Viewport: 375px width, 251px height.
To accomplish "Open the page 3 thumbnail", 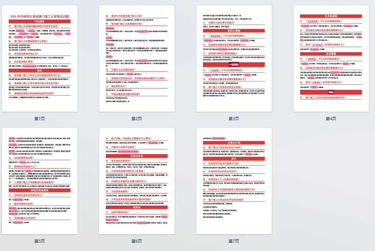I will click(234, 58).
